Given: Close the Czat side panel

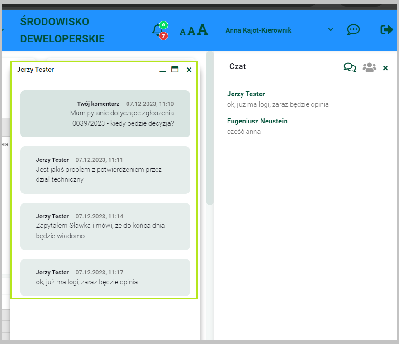Looking at the screenshot, I should click(x=385, y=68).
